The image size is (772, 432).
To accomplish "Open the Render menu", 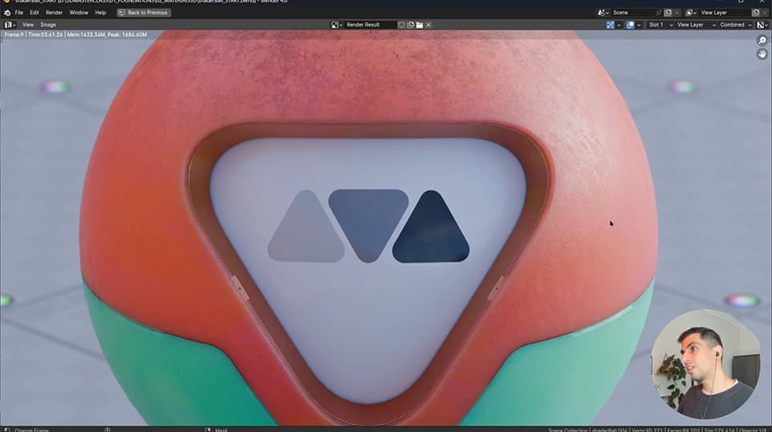I will [54, 13].
